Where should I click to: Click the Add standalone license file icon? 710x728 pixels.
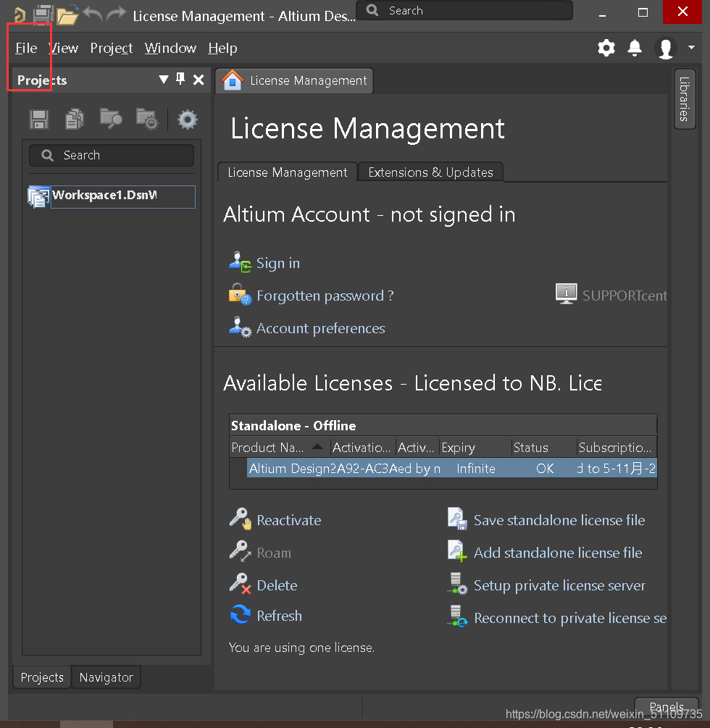tap(457, 551)
